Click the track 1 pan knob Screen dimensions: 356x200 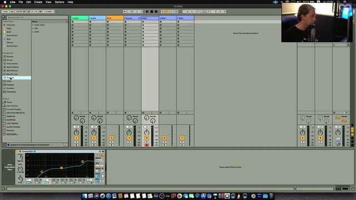(x=76, y=132)
